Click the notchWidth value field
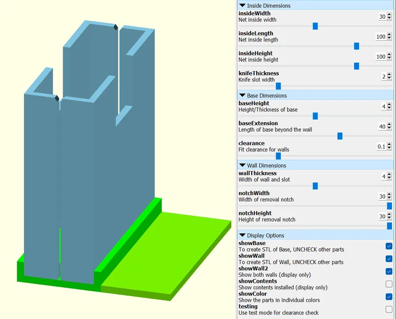396x319 pixels. 382,197
